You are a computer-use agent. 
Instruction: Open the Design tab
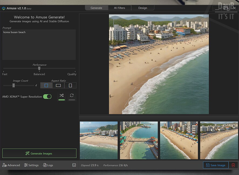(x=143, y=8)
